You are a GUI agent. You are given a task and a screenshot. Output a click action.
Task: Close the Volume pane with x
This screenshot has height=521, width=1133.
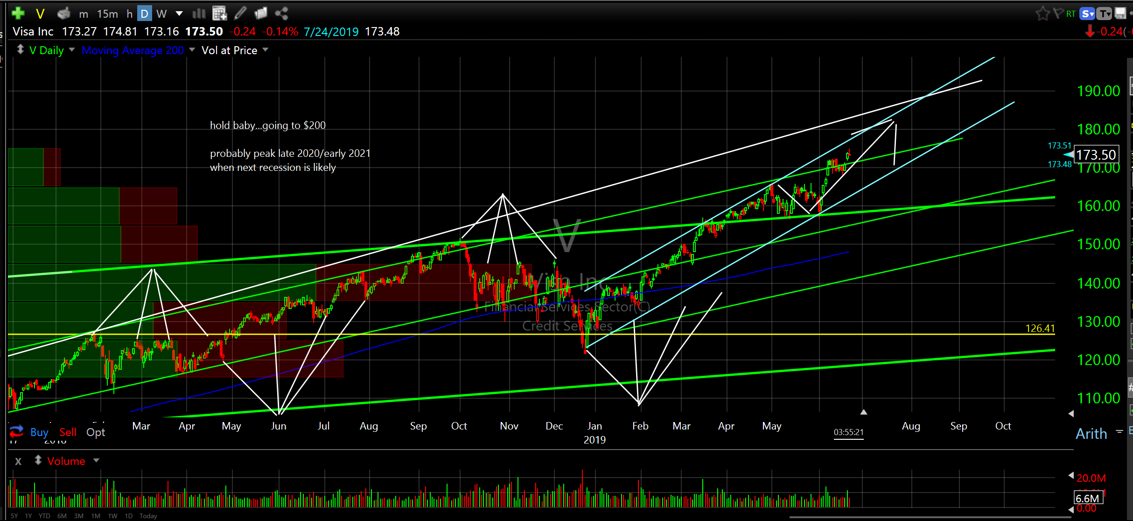tap(18, 461)
